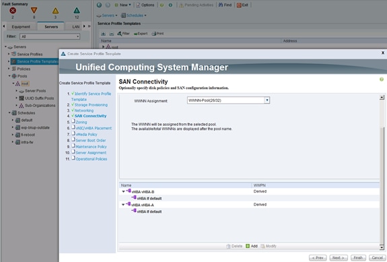
Task: Click Pending Activities in toolbar
Action: 196,5
